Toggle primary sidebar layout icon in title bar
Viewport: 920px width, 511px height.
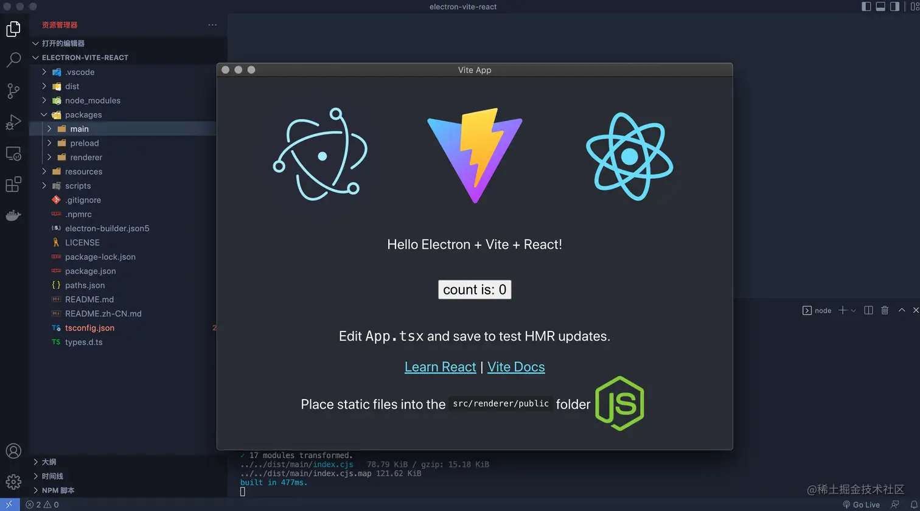point(866,7)
